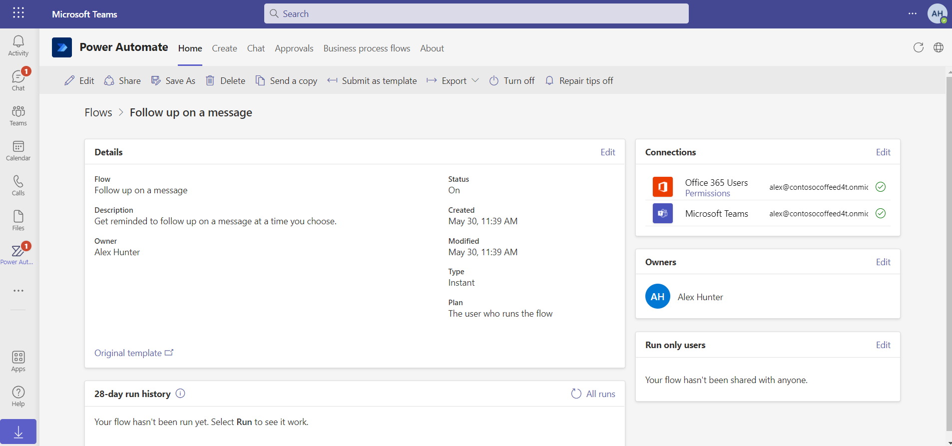Open the Original template link
This screenshot has width=952, height=446.
point(134,353)
